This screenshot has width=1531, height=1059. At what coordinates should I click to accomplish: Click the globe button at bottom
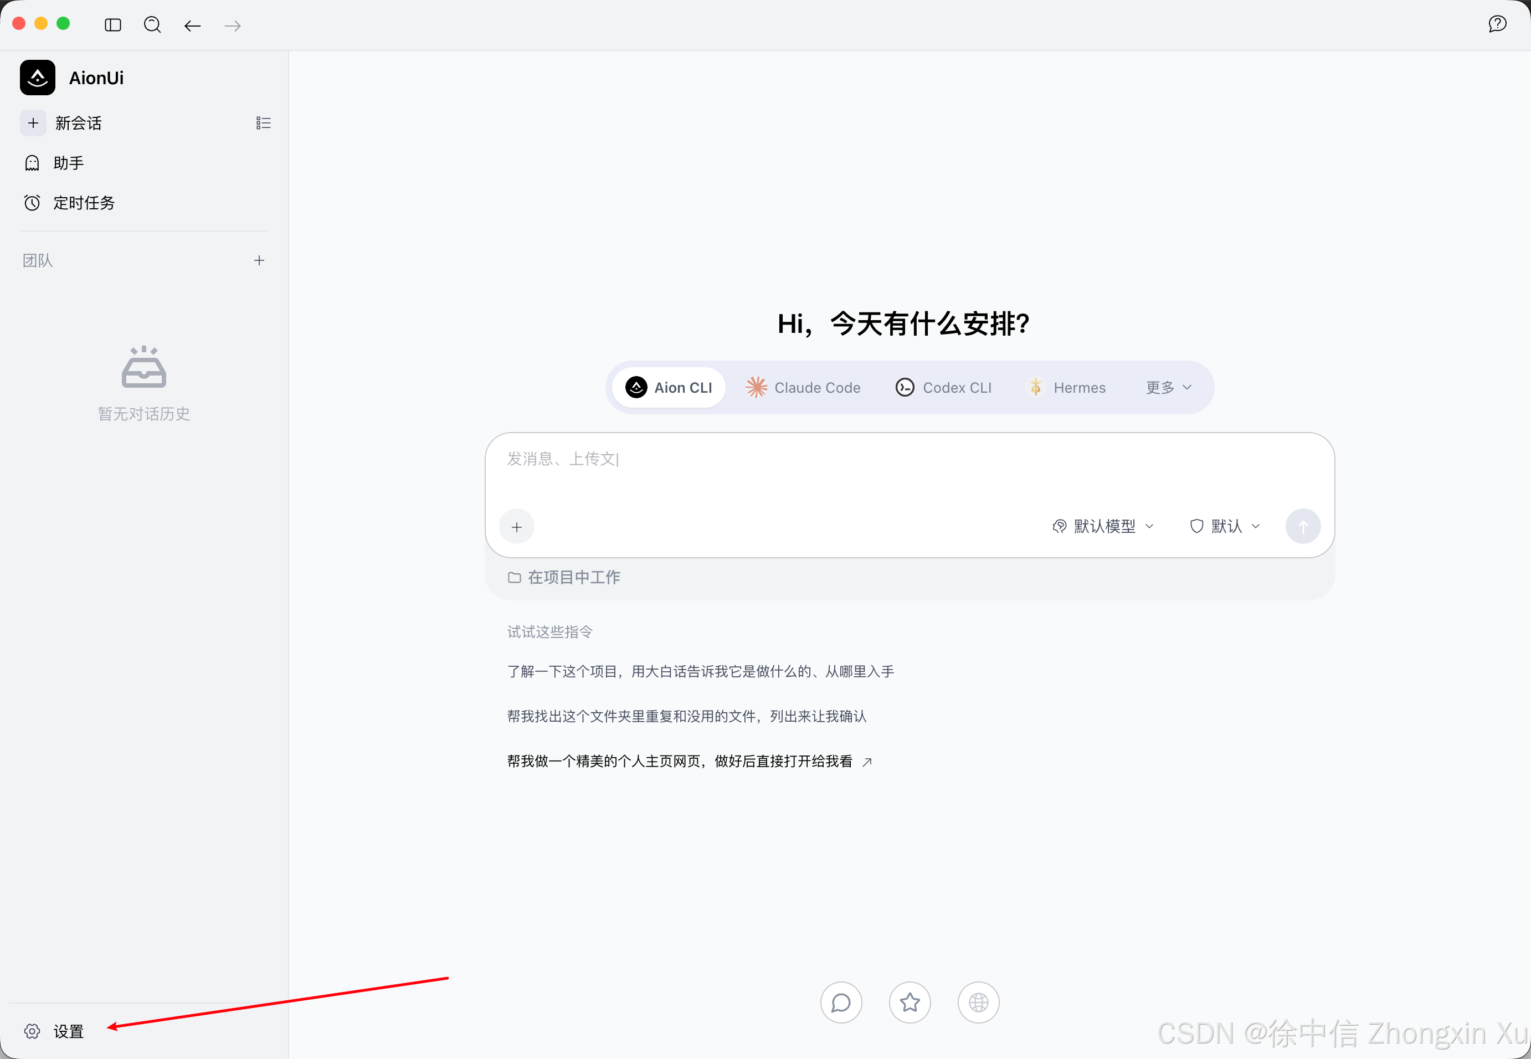tap(979, 1003)
